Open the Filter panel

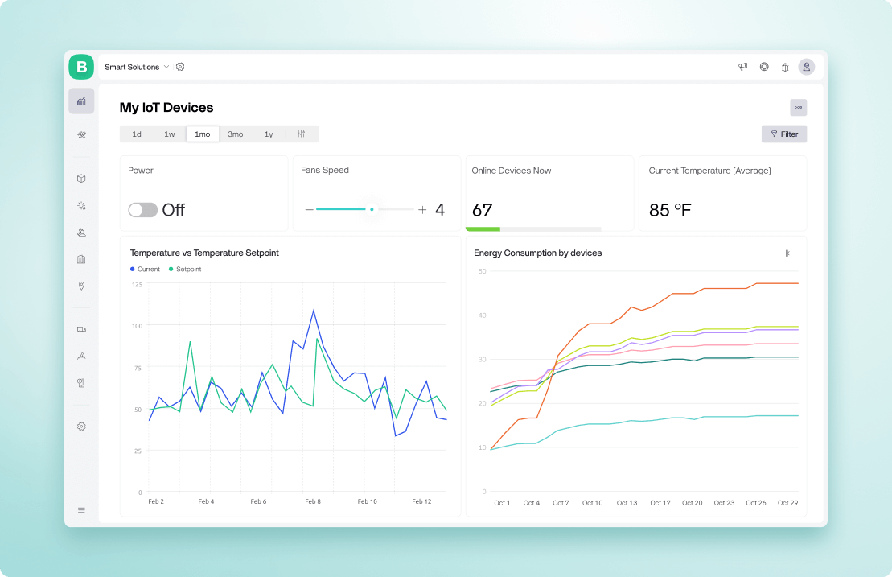(783, 134)
